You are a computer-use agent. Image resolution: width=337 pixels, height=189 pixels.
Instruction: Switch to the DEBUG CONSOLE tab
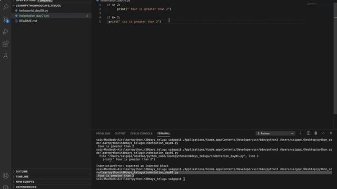tap(141, 133)
